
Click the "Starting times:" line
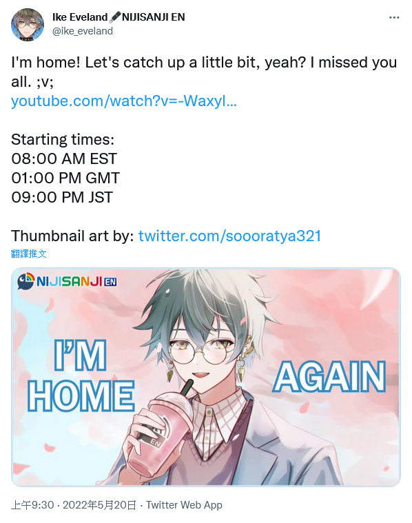pos(63,139)
